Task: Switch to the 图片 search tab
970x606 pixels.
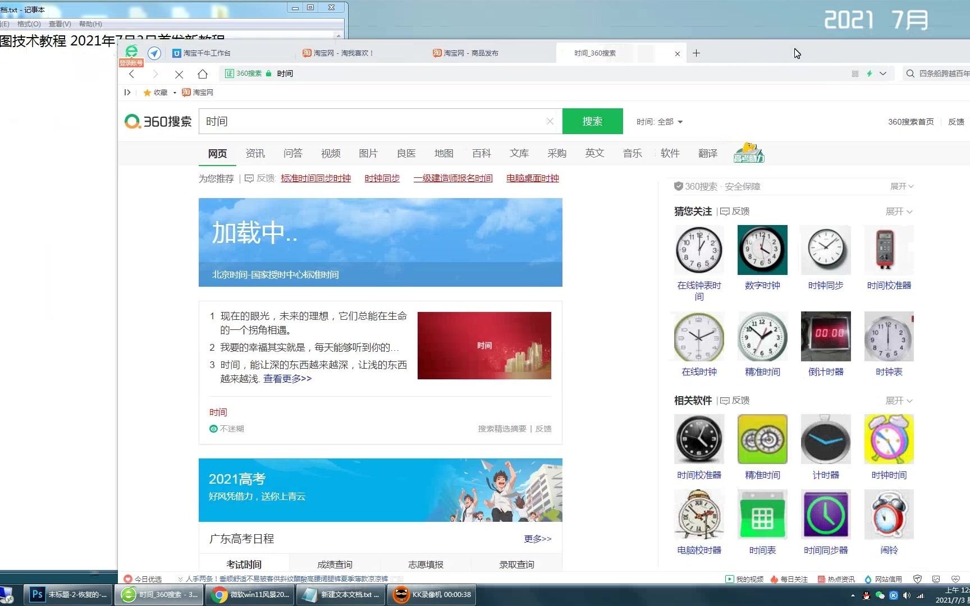Action: 368,153
